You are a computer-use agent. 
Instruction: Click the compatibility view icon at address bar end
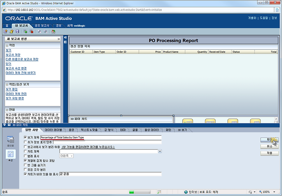click(277, 10)
